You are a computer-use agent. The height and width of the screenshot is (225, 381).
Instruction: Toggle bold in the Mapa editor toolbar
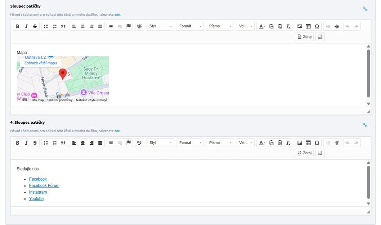(x=17, y=26)
